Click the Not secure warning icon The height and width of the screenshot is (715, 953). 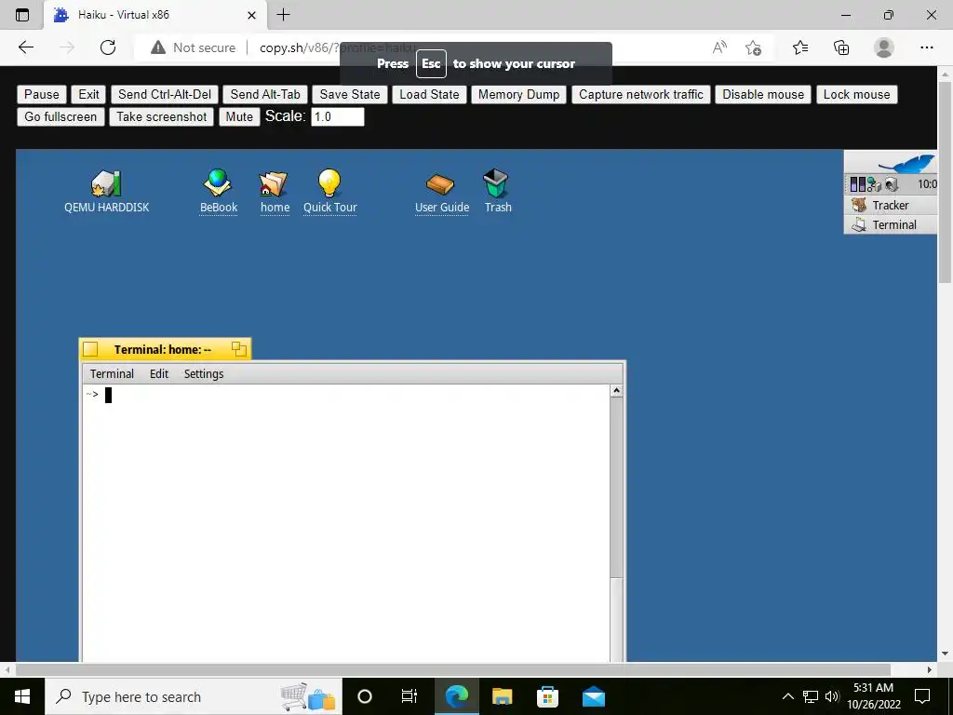[x=158, y=47]
